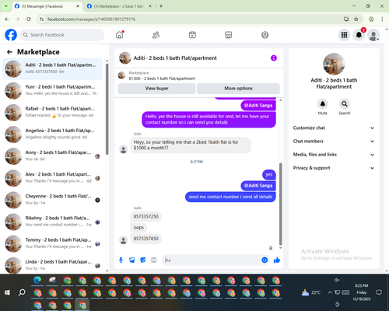Click the message '8573357850'
389x311 pixels.
(146, 239)
